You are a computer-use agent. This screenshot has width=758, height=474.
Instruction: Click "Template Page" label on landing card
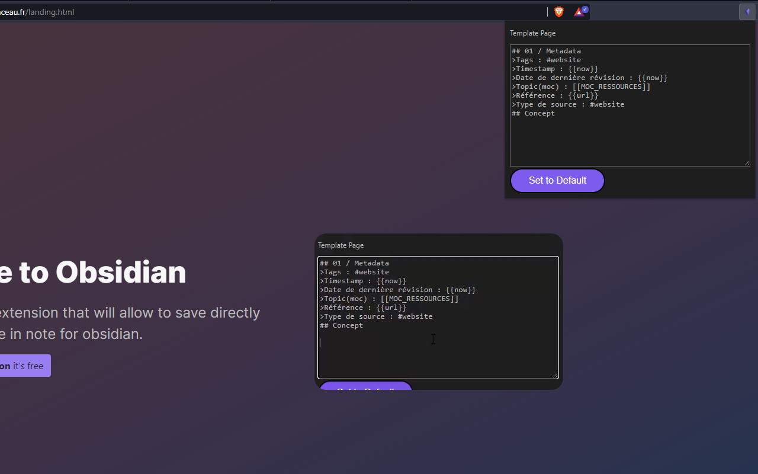(341, 245)
